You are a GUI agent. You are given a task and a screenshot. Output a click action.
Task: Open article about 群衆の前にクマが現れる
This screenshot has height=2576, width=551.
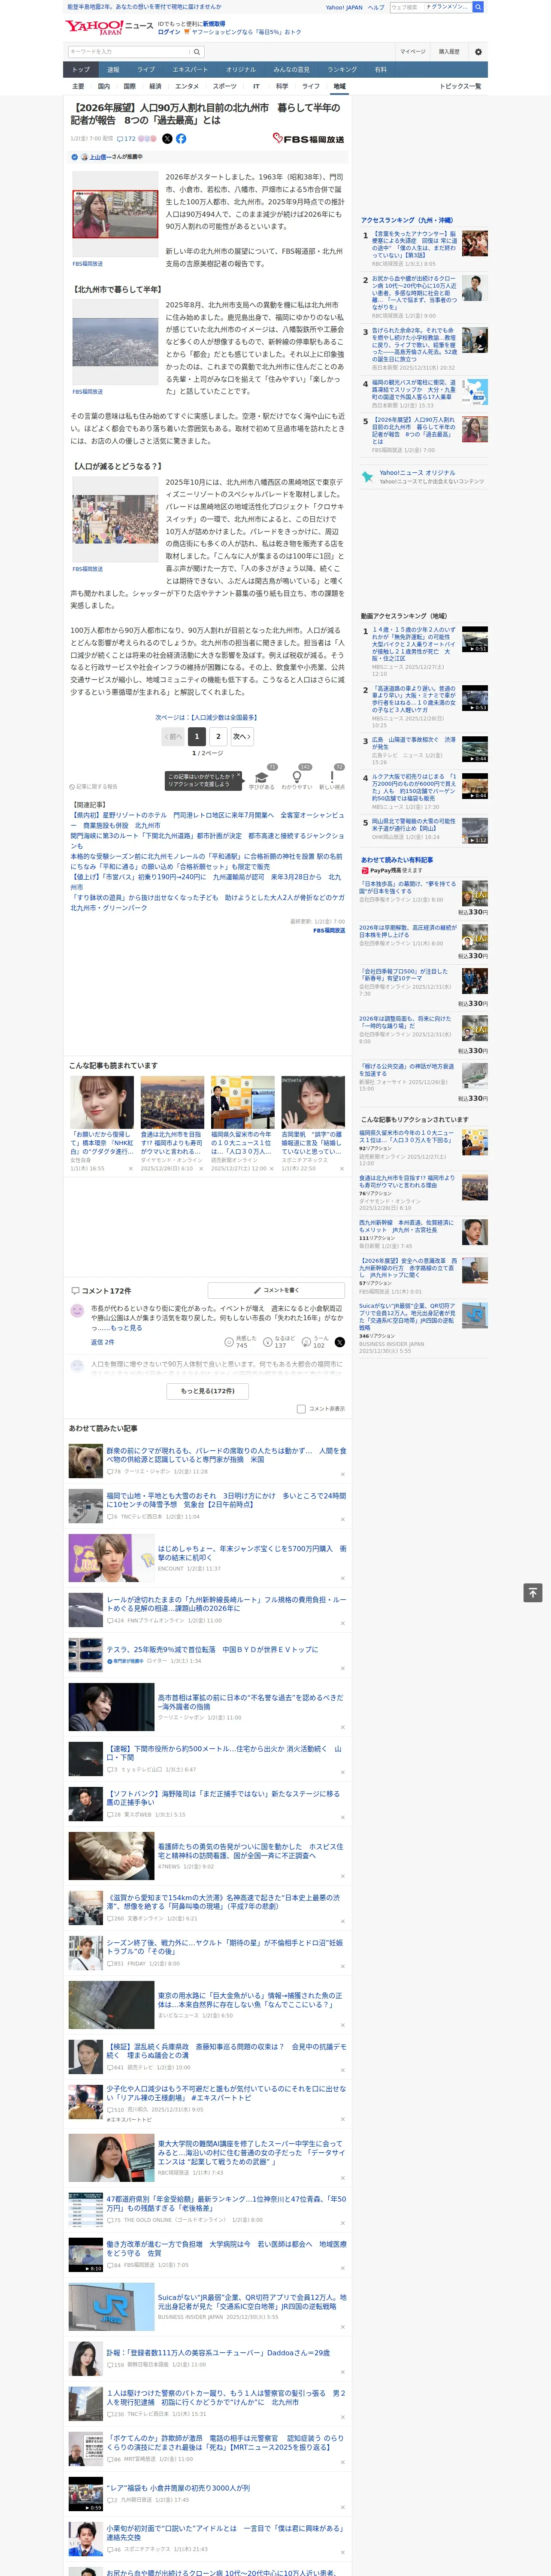click(x=226, y=1454)
